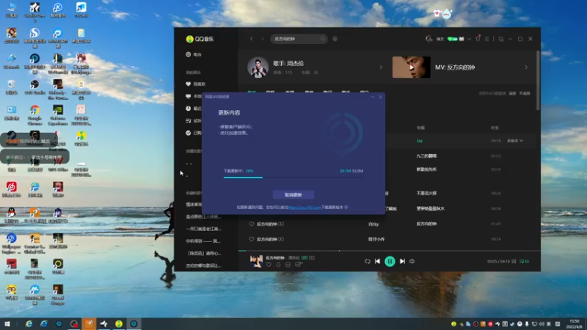Like the currently playing song in the player bar
587x330 pixels.
point(269,265)
